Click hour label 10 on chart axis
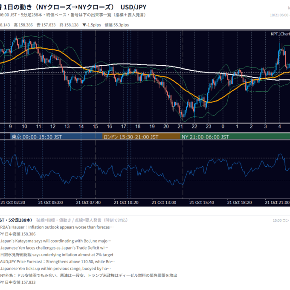This screenshot has height=290, width=290. pyautogui.click(x=24, y=127)
